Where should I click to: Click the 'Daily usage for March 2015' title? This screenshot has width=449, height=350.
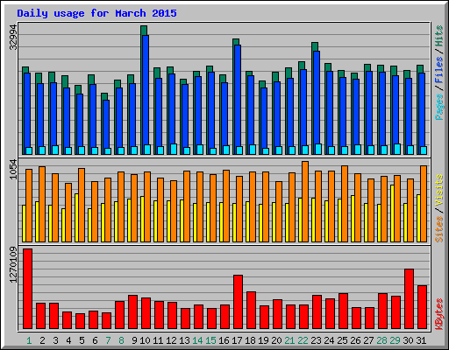pyautogui.click(x=96, y=13)
